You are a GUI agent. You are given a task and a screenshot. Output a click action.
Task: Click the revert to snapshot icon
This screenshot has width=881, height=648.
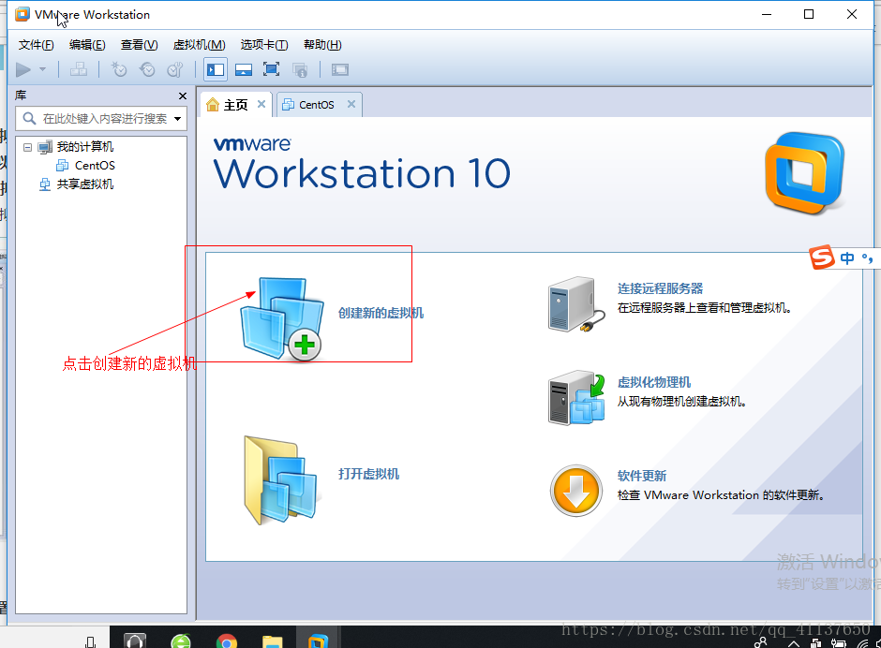147,69
